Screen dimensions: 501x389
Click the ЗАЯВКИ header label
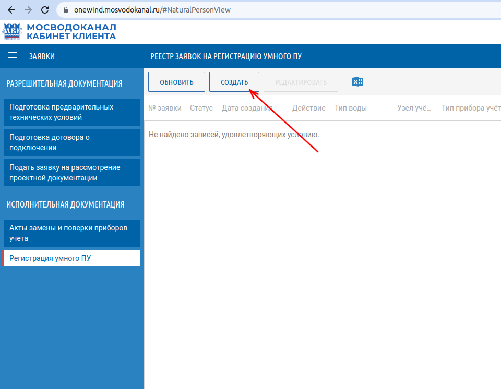(42, 56)
